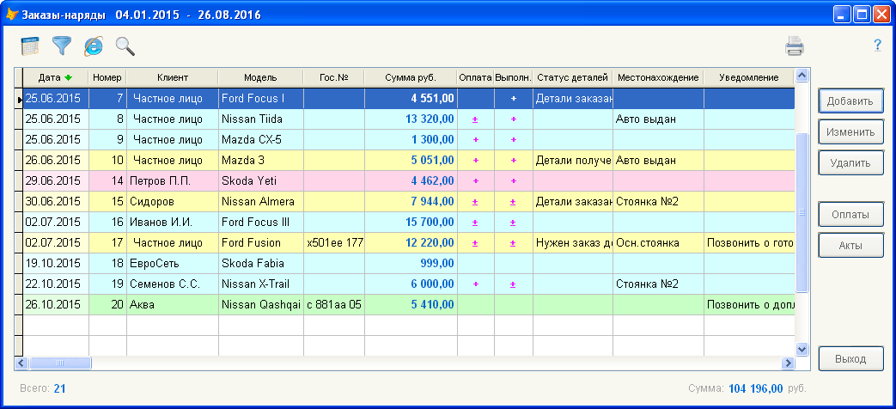Select client Иванов И.И.
Viewport: 896px width, 409px height.
pyautogui.click(x=173, y=223)
